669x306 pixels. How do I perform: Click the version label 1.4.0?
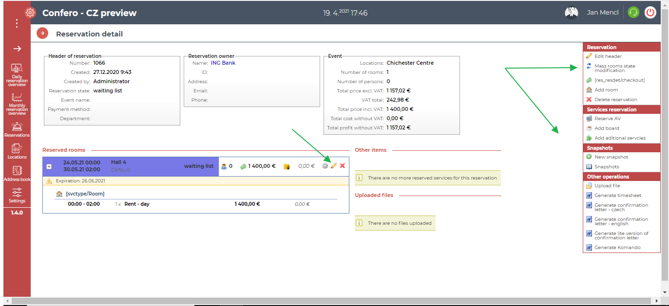[17, 213]
